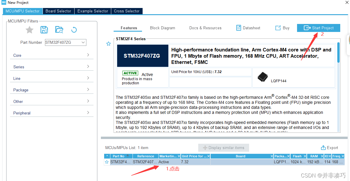The width and height of the screenshot is (350, 181).
Task: Click the save search filter icon
Action: click(44, 30)
